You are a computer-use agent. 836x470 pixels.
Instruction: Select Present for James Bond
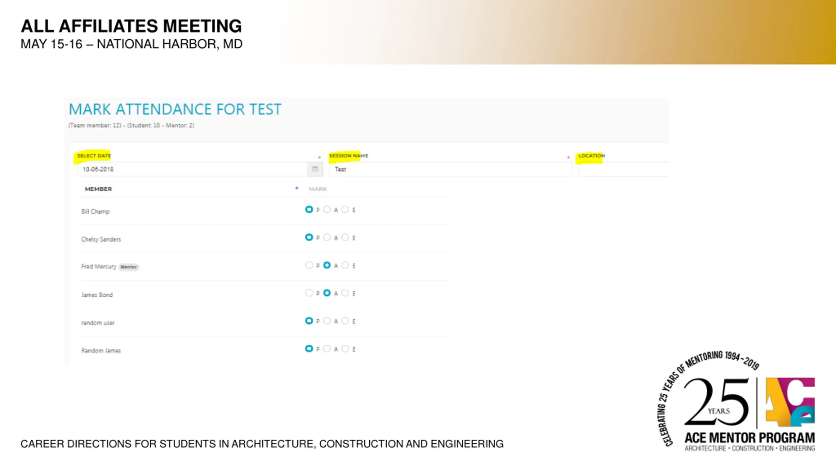tap(309, 293)
